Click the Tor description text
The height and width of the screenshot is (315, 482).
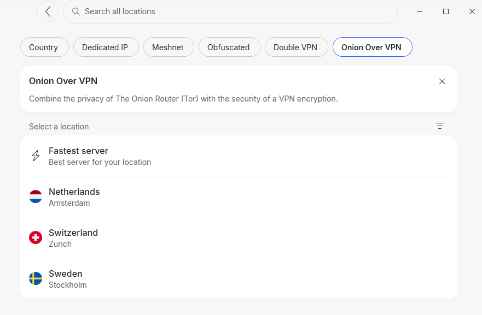[183, 99]
